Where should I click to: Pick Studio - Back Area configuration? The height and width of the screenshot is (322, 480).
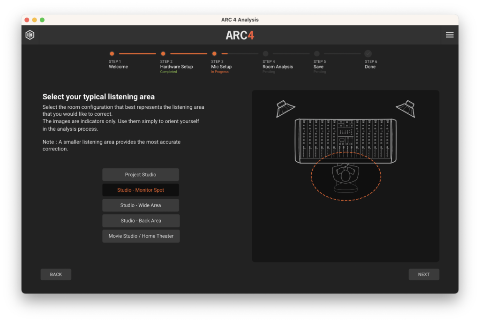click(141, 221)
